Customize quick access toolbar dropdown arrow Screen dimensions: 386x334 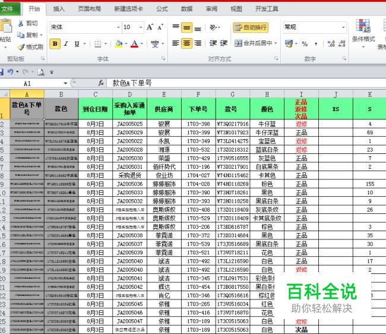[52, 72]
